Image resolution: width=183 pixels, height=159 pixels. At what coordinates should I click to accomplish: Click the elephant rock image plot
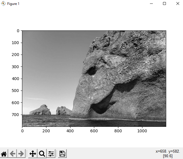tap(94, 79)
